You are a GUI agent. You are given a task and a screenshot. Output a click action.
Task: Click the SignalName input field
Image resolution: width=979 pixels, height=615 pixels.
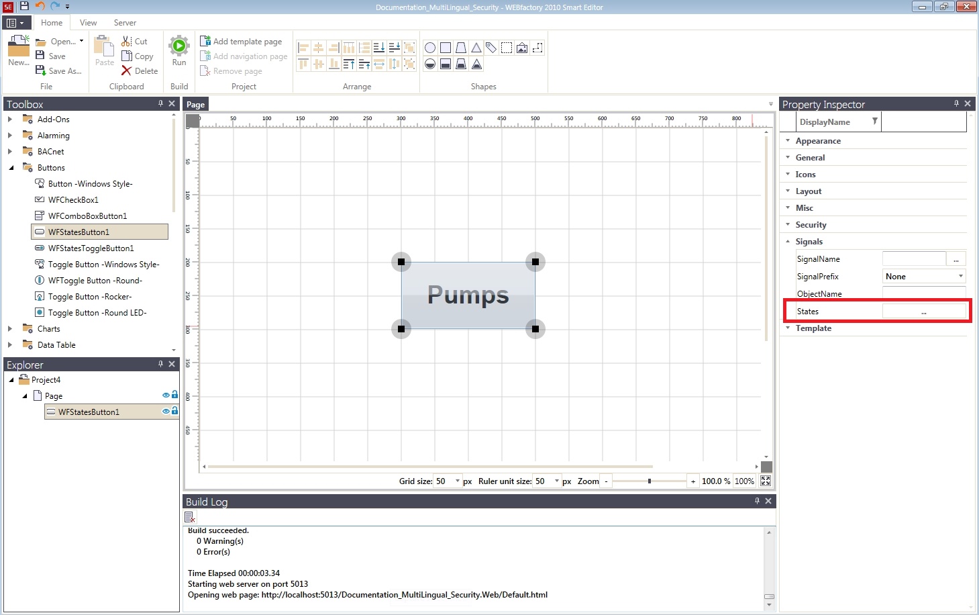tap(914, 258)
